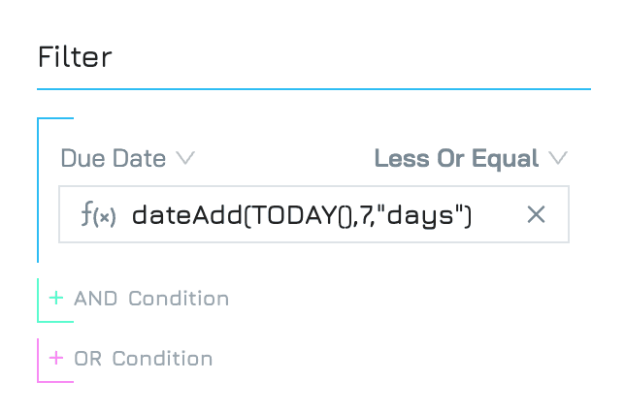Click the f(x) formula icon
625x413 pixels.
point(98,214)
